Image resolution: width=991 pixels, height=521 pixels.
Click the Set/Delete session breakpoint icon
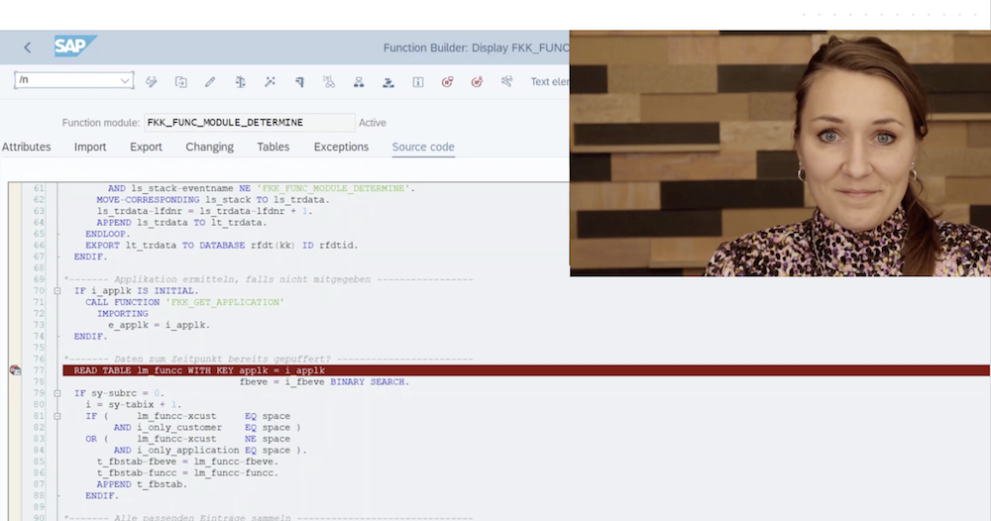pos(448,82)
